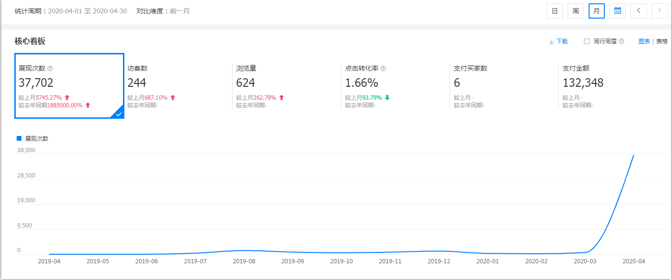Click help icon next to 同行同层
This screenshot has width=672, height=280.
(621, 41)
